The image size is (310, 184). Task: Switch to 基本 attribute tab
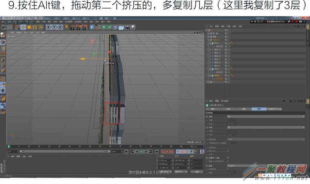pyautogui.click(x=213, y=109)
